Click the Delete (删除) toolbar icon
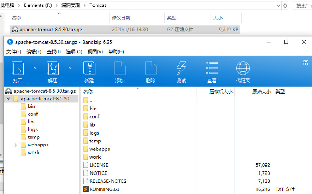The image size is (312, 194). tap(151, 68)
